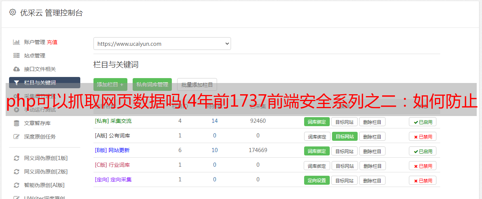The width and height of the screenshot is (482, 199).
Task: Click green 目标网站 in the 公有词库 row
Action: (x=345, y=136)
